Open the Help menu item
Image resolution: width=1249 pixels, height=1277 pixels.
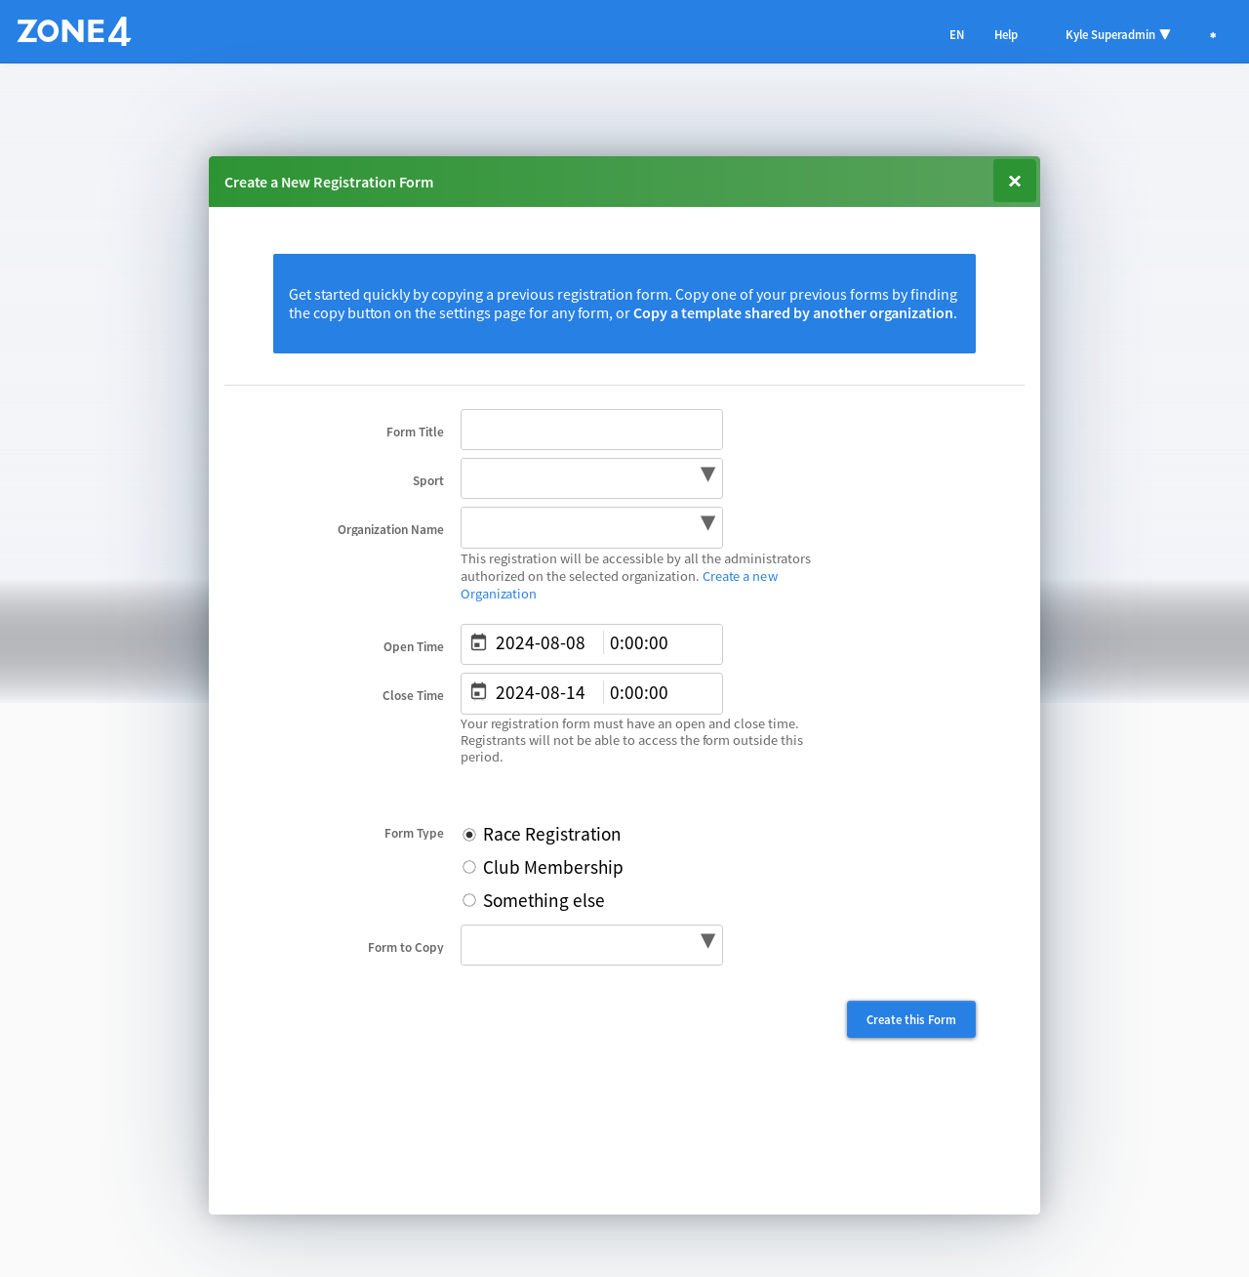1005,35
